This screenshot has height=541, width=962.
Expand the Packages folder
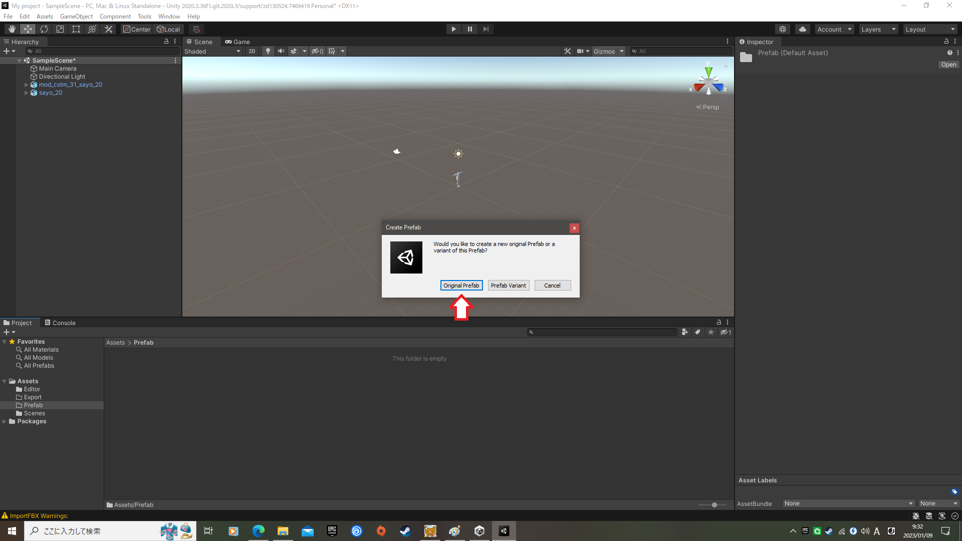coord(5,421)
